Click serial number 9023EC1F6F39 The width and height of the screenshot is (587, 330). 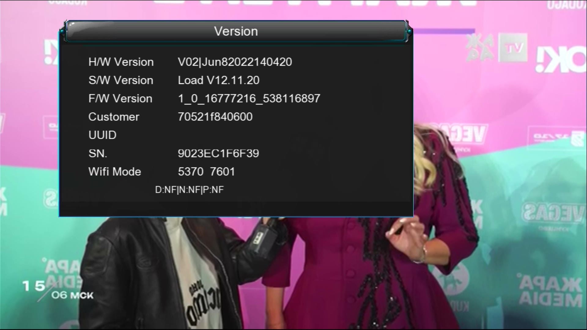tap(218, 153)
